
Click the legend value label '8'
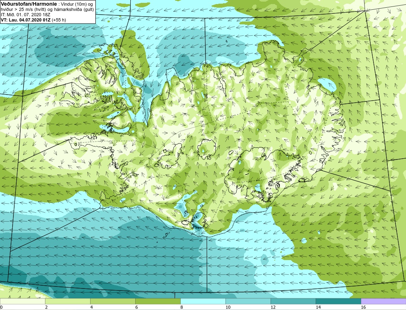click(x=181, y=307)
